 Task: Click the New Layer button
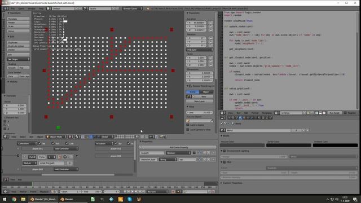point(199,101)
